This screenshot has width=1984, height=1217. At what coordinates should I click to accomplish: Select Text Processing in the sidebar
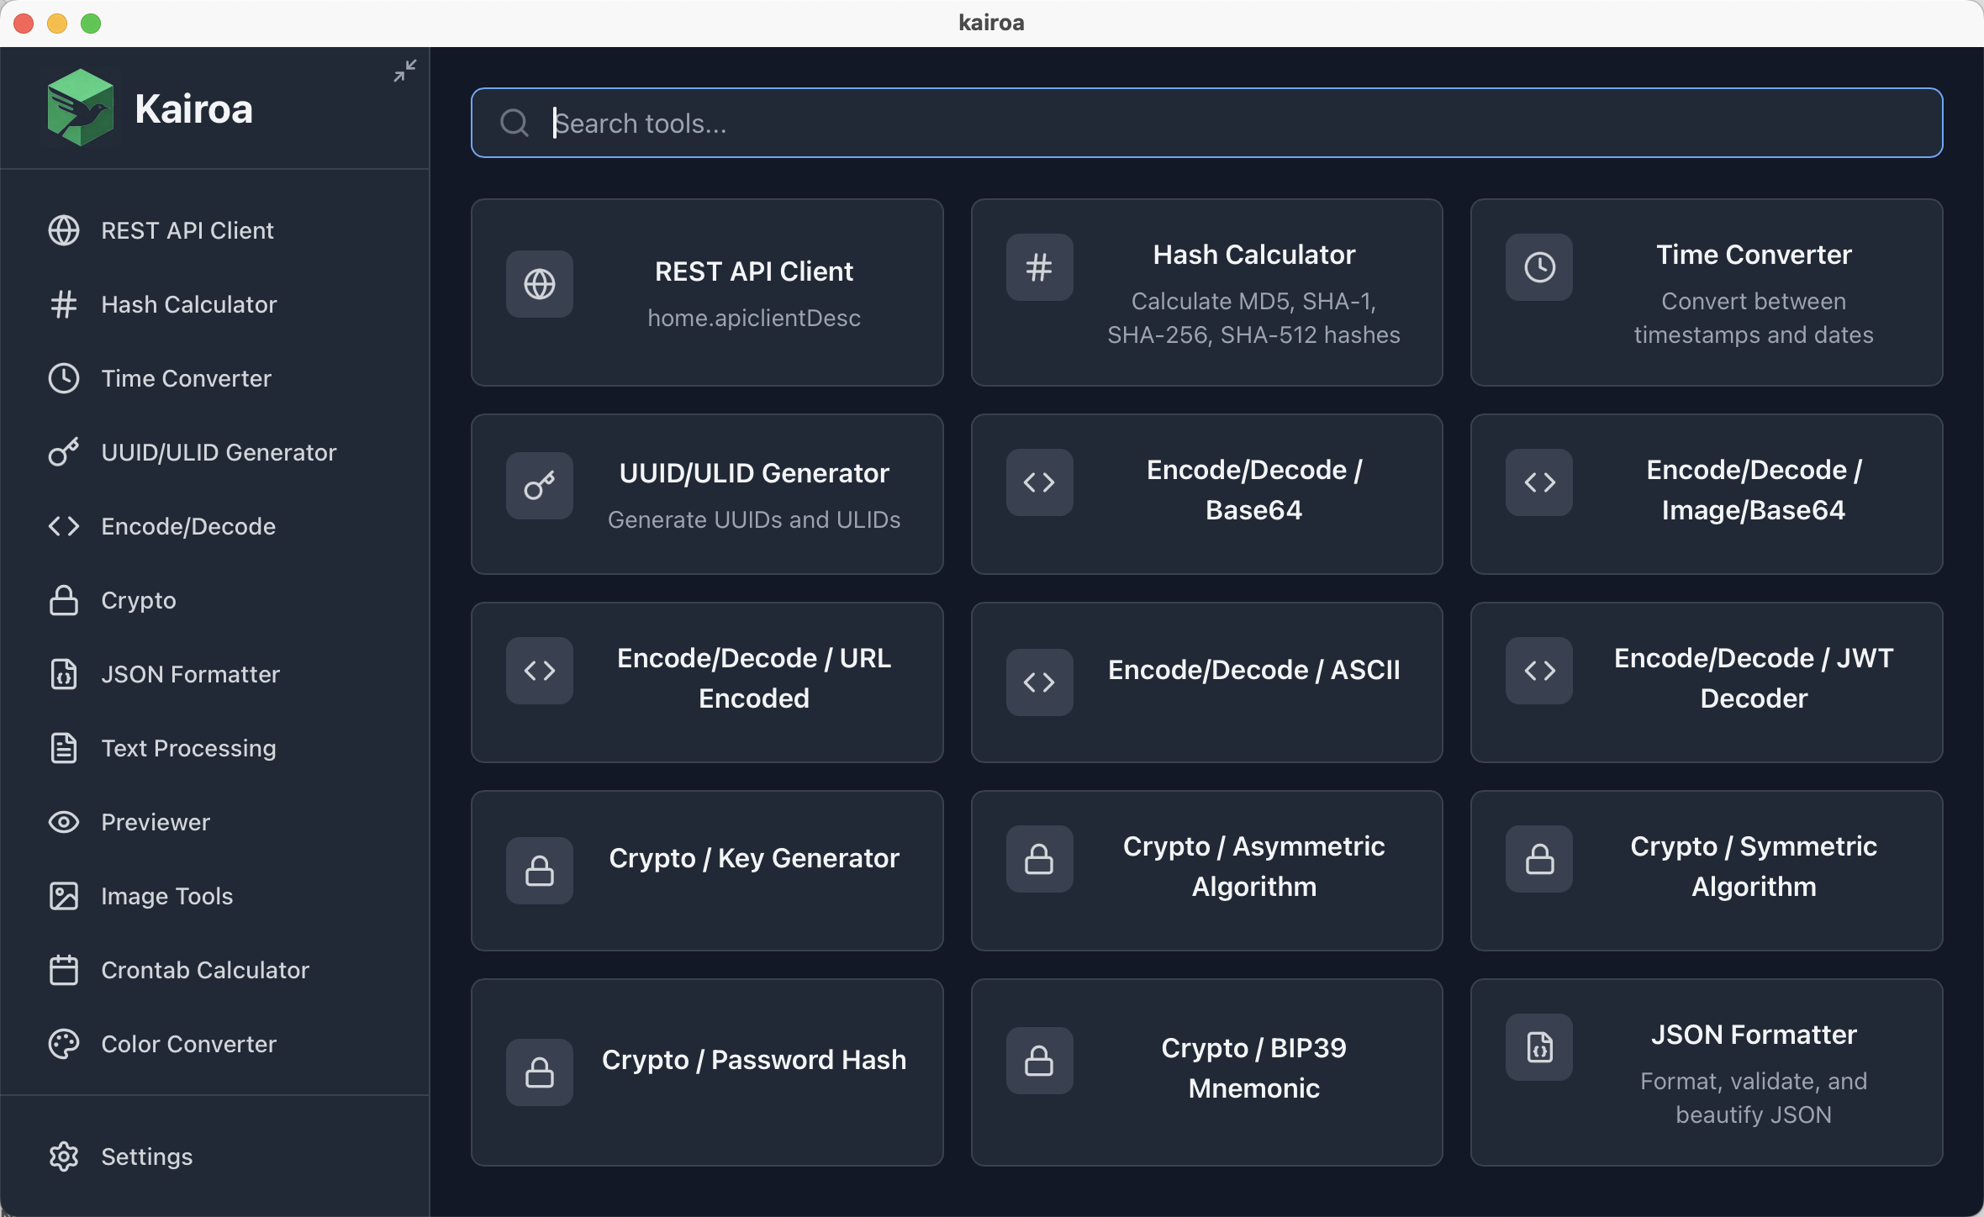(x=189, y=748)
